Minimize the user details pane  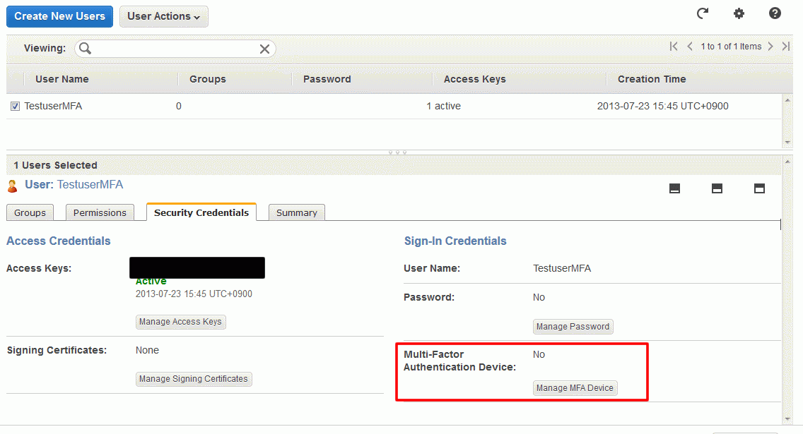point(674,188)
